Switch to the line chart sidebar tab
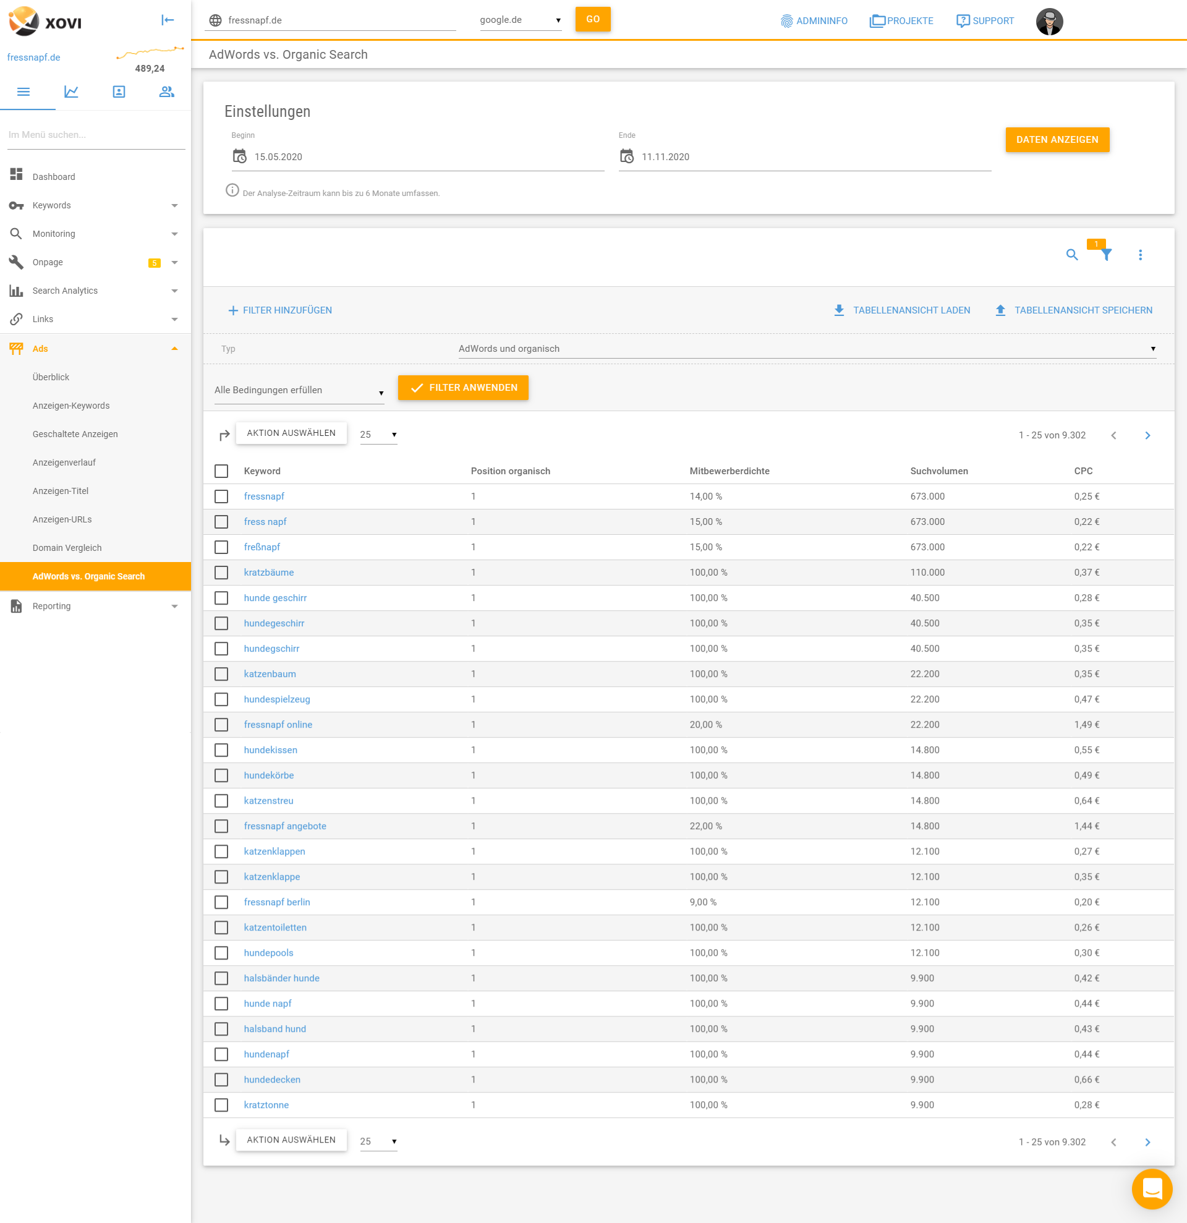Viewport: 1187px width, 1223px height. point(71,92)
